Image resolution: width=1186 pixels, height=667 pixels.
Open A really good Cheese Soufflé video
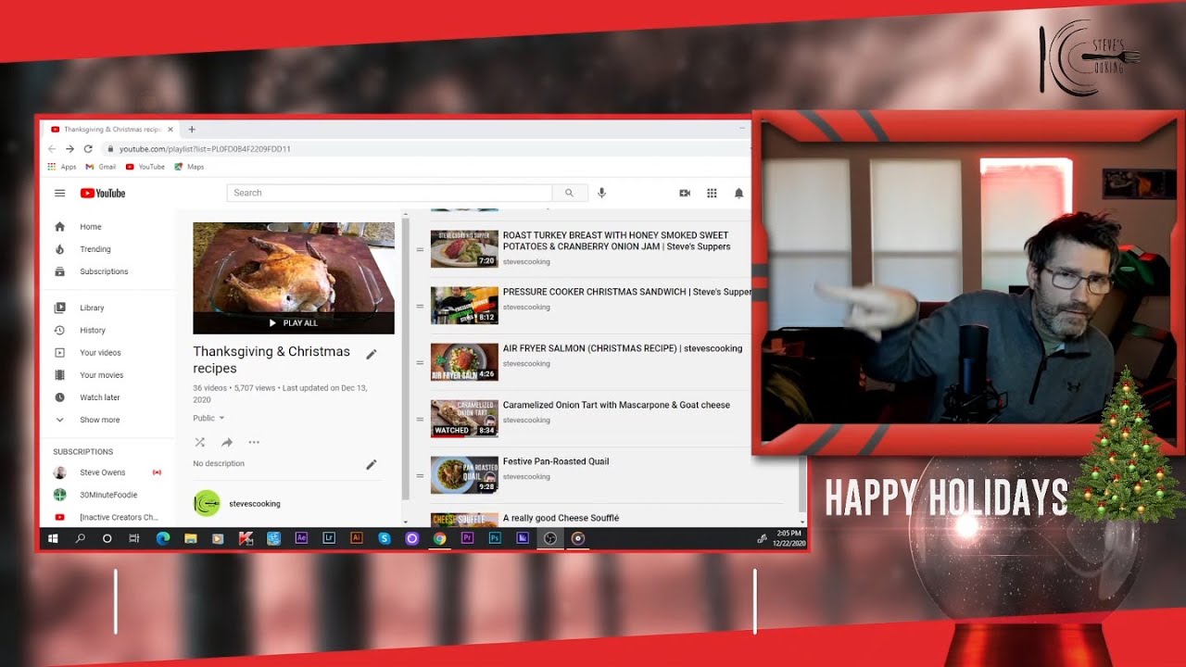click(x=561, y=519)
